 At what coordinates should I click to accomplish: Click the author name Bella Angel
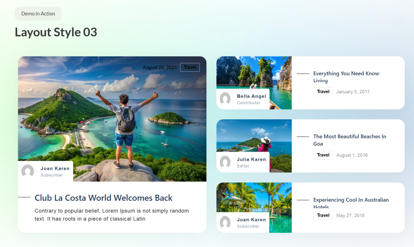click(251, 96)
